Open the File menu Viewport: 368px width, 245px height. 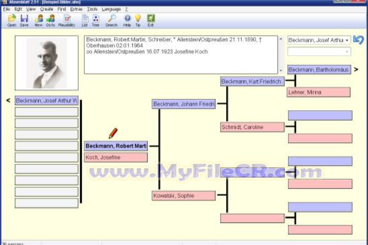click(6, 9)
